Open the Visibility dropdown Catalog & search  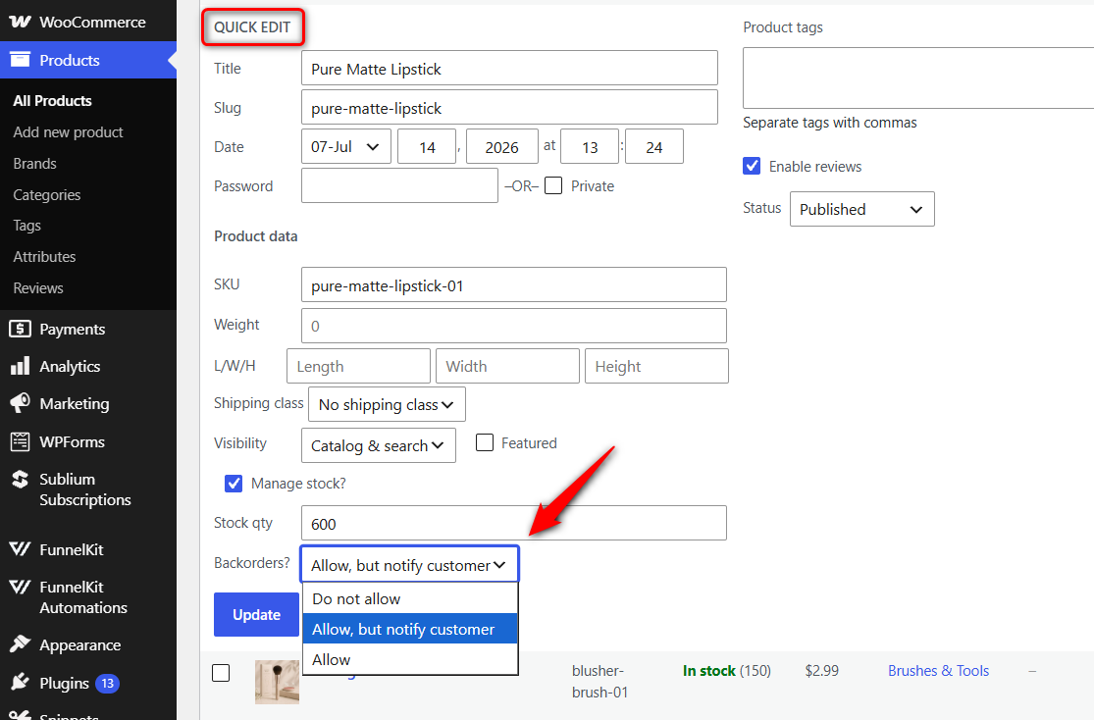378,445
